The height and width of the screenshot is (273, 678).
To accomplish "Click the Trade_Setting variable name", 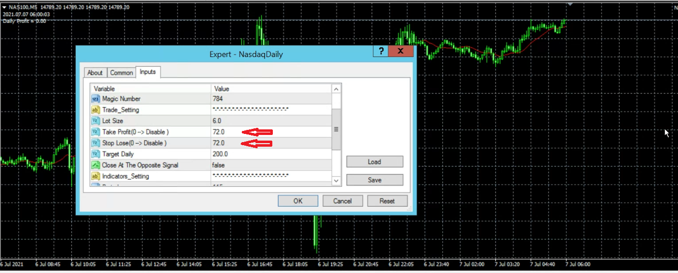I will (x=121, y=110).
